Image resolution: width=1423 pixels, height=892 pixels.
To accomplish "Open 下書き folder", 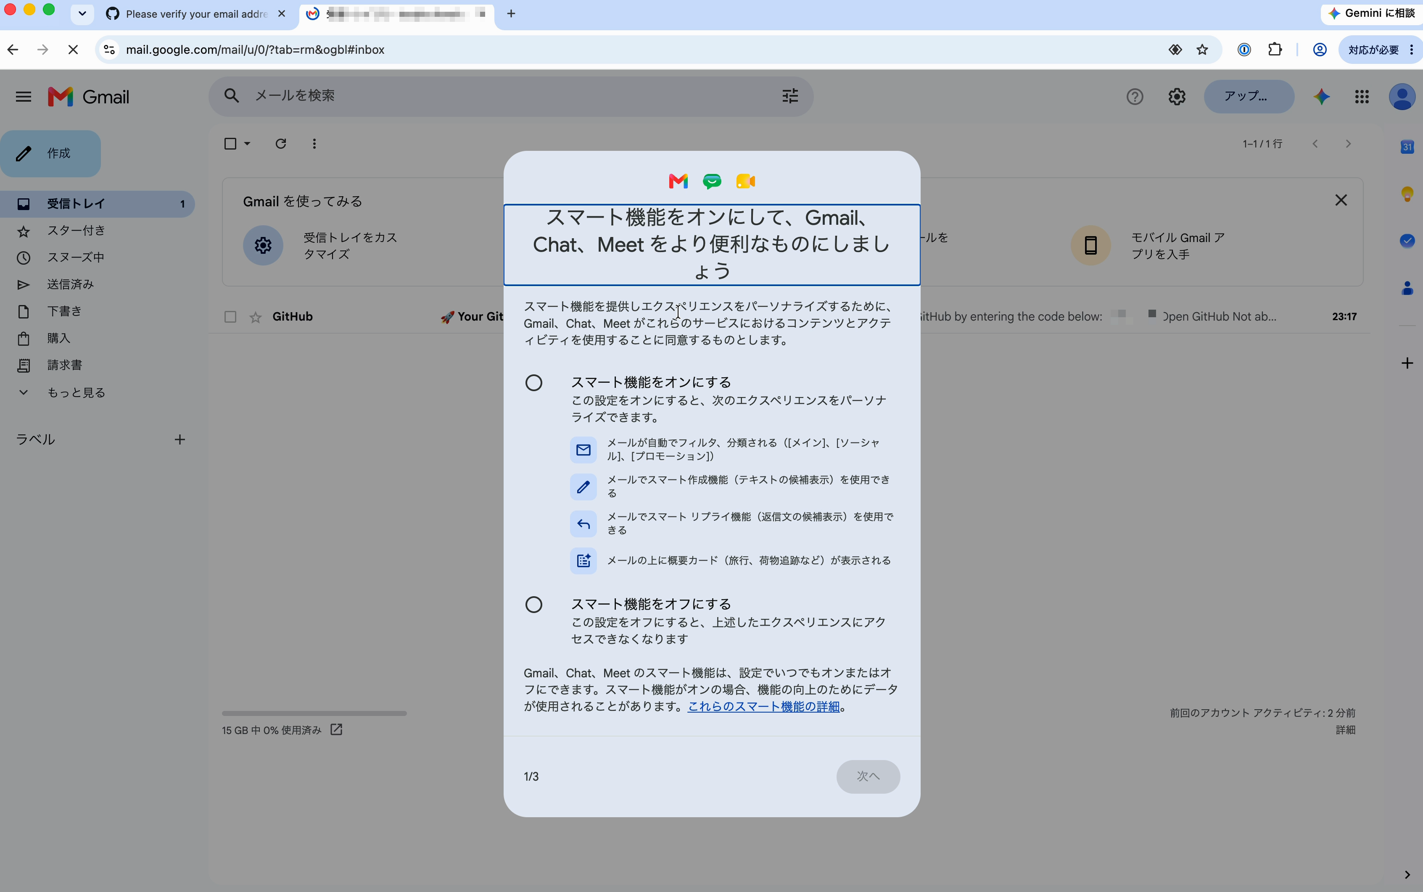I will pyautogui.click(x=98, y=311).
